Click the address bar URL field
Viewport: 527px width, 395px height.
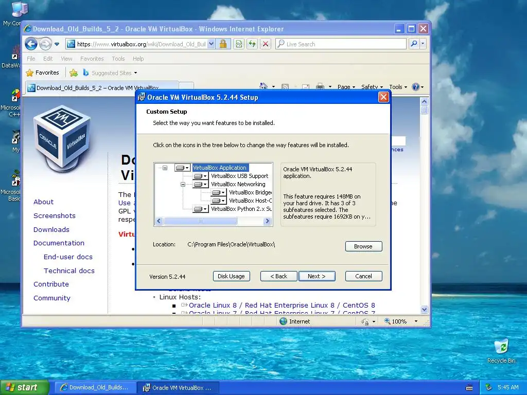137,44
